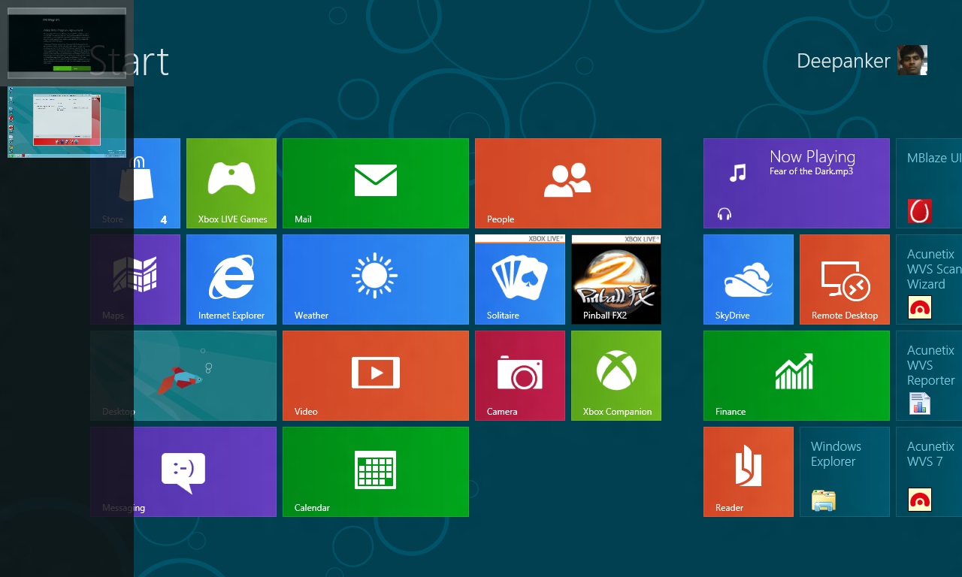
Task: Click the Deepanker user account name
Action: click(x=843, y=61)
